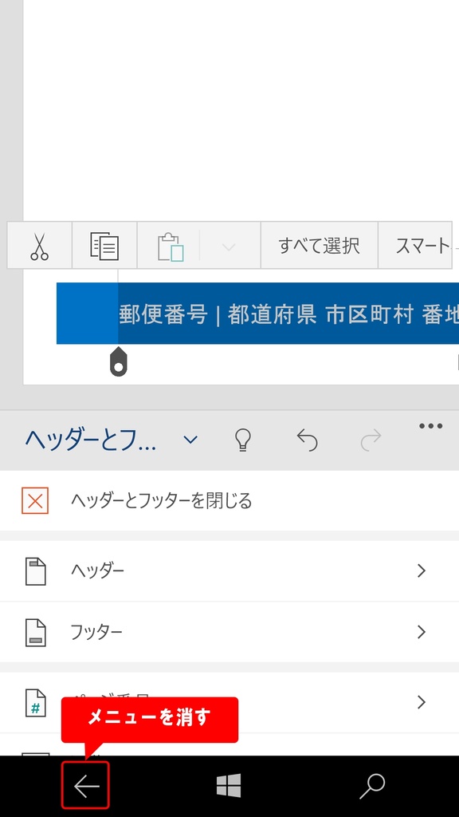Tap the Windows Start logo button

(229, 786)
